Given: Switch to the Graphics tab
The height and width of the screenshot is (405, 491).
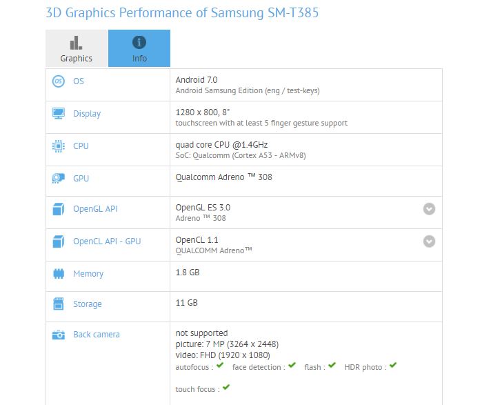Looking at the screenshot, I should (x=77, y=48).
